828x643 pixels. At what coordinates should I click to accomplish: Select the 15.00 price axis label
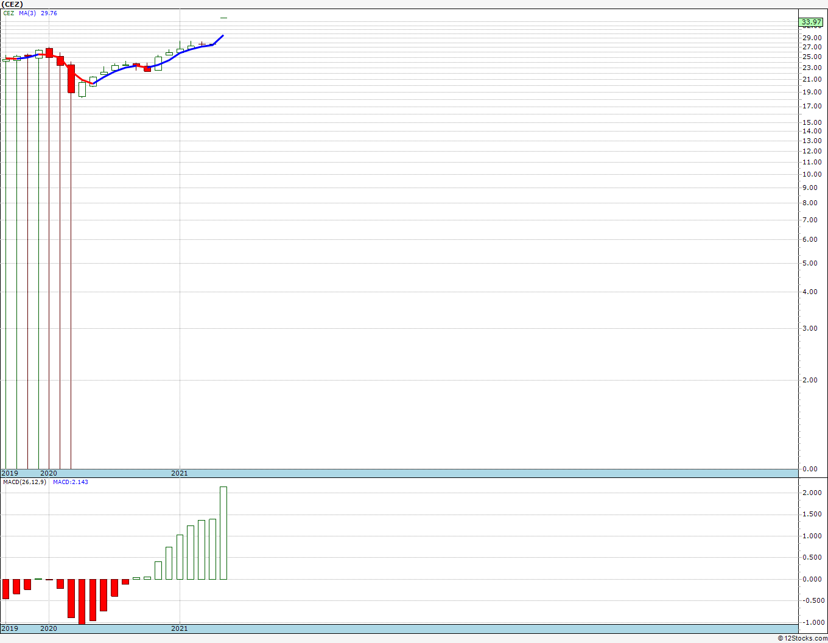[x=812, y=122]
